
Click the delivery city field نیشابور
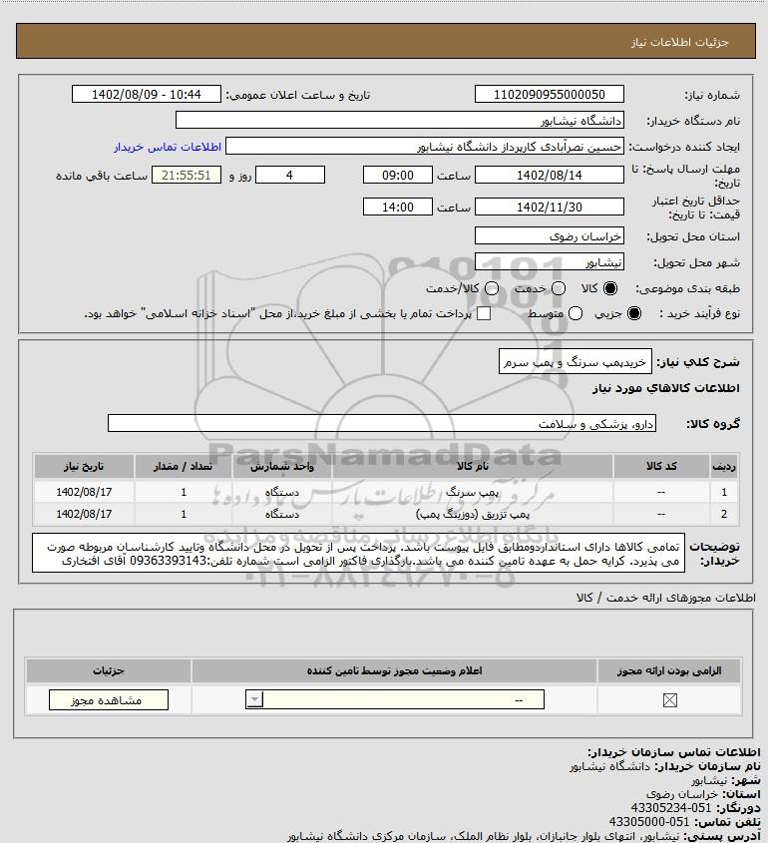pos(550,261)
